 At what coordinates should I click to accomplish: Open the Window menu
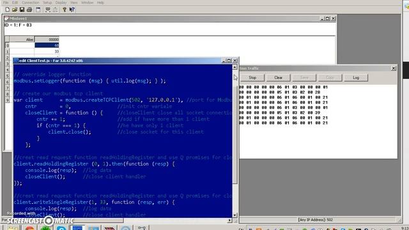tap(87, 3)
